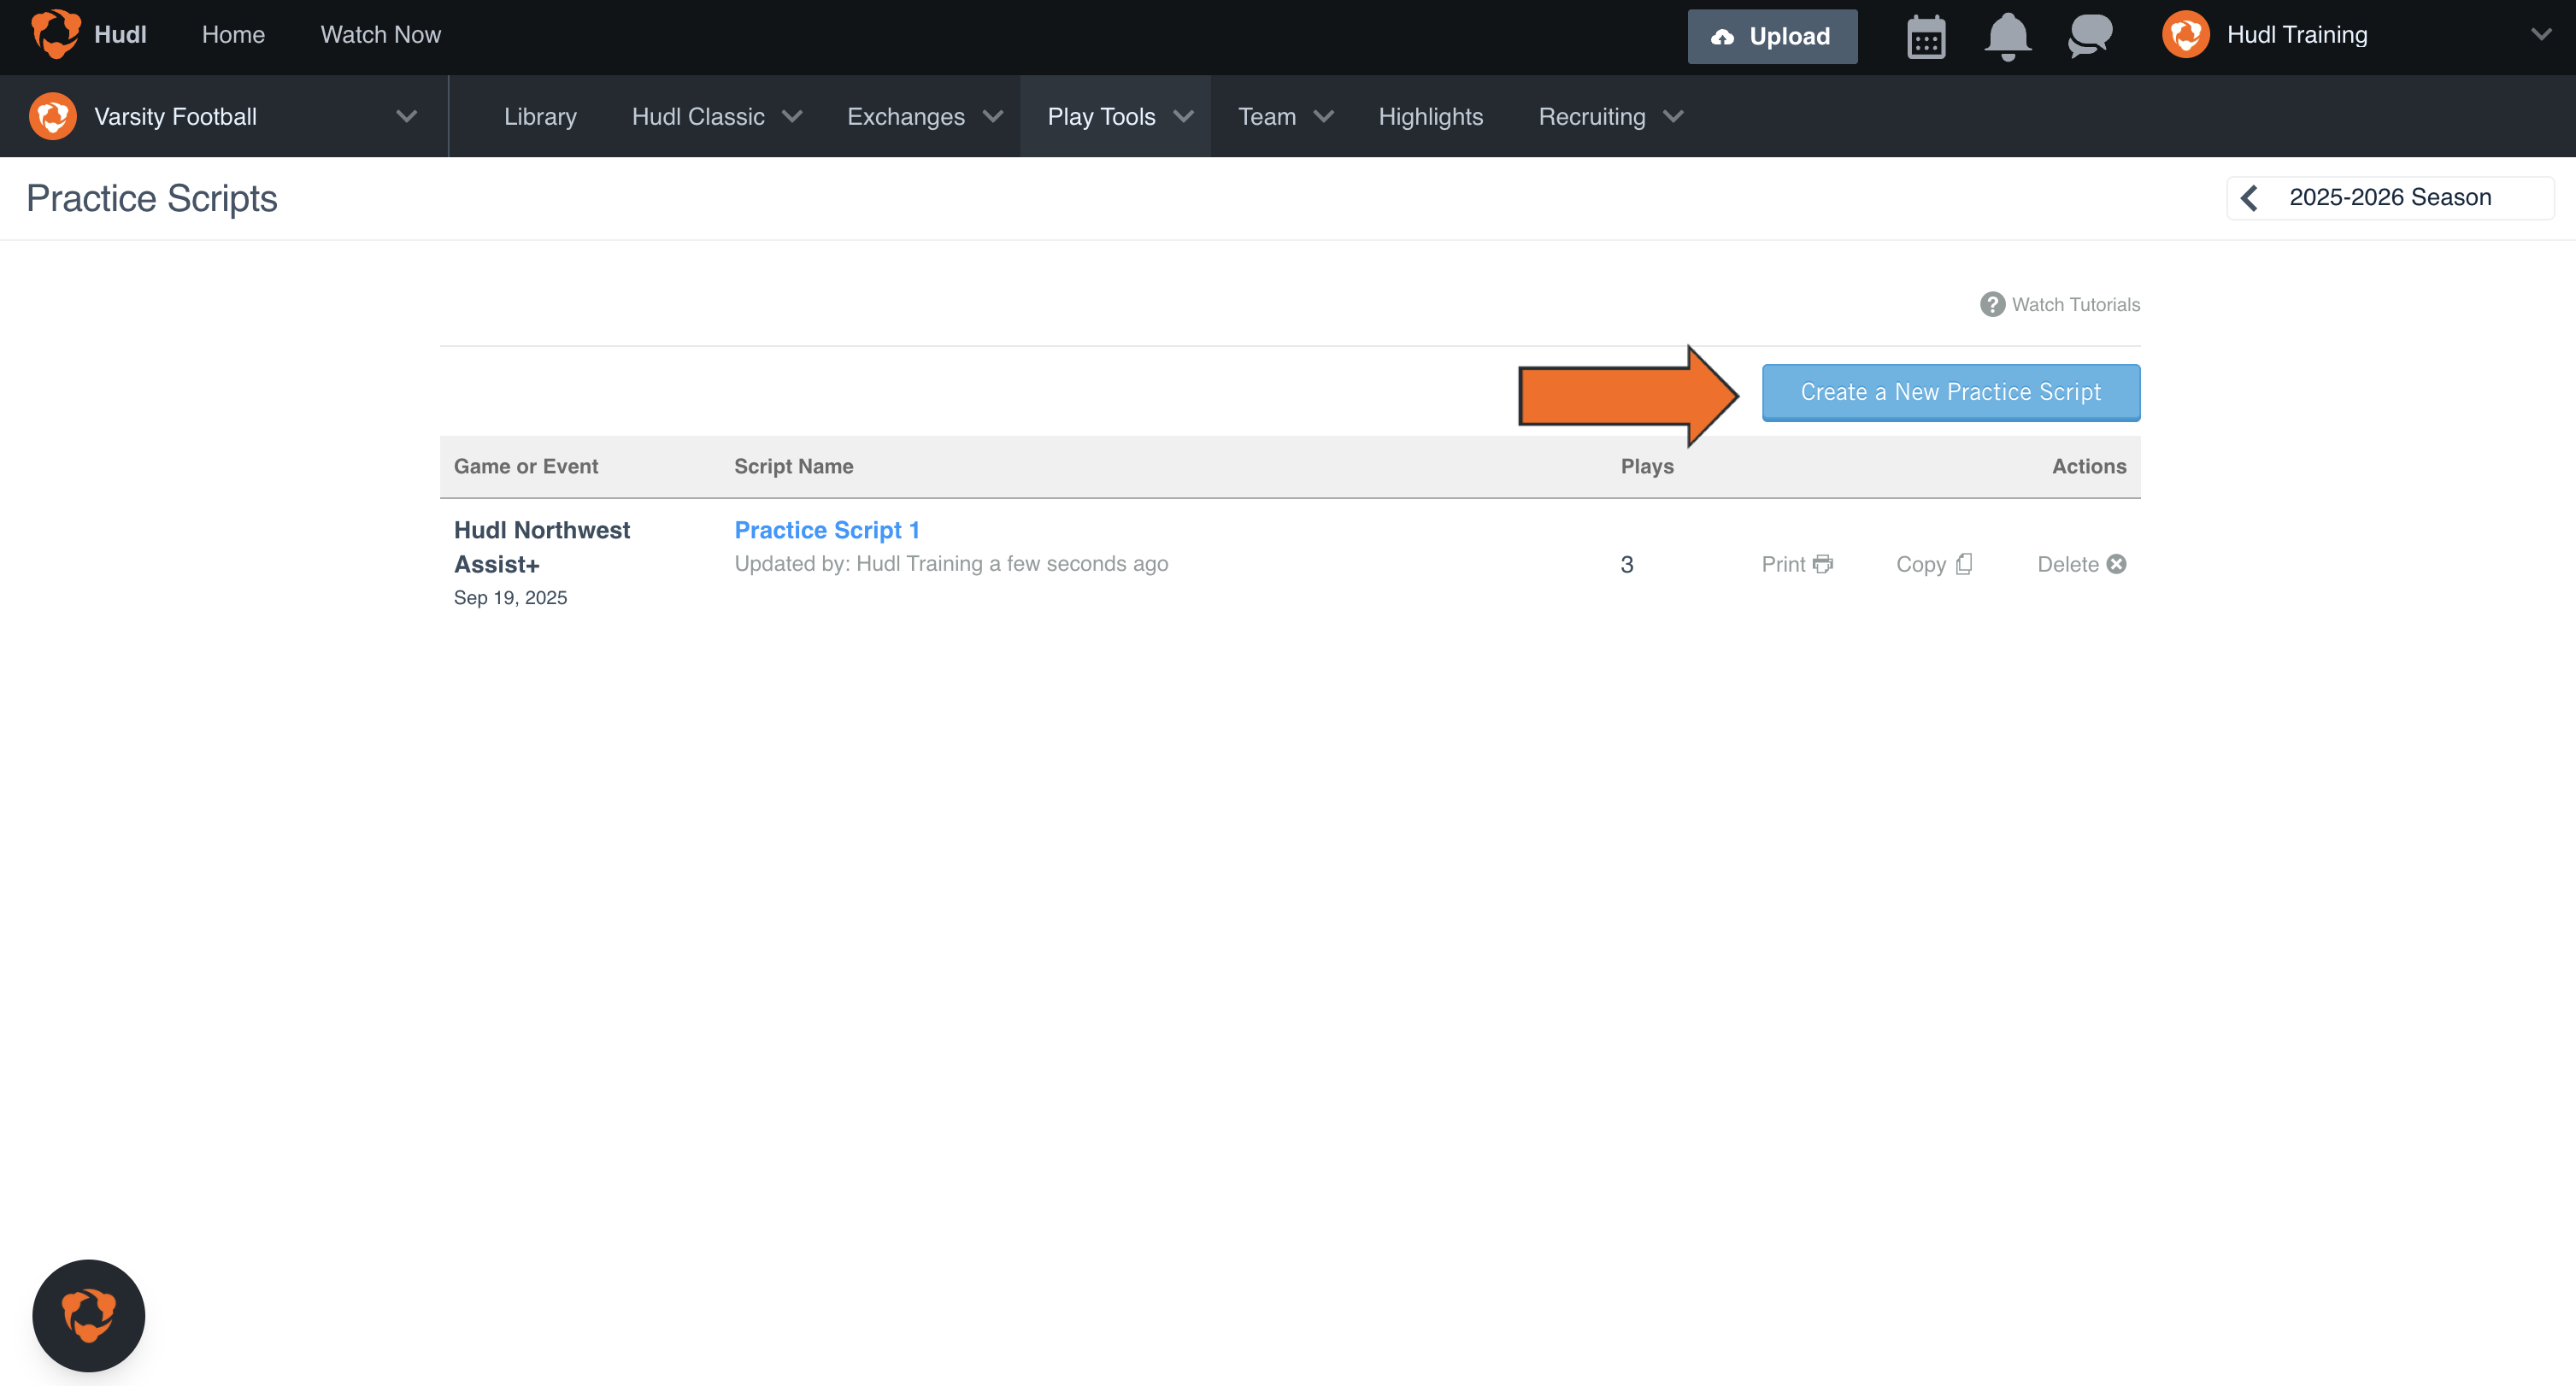Screen dimensions: 2576x1386
Task: Click Print for Practice Script 1
Action: click(1796, 564)
